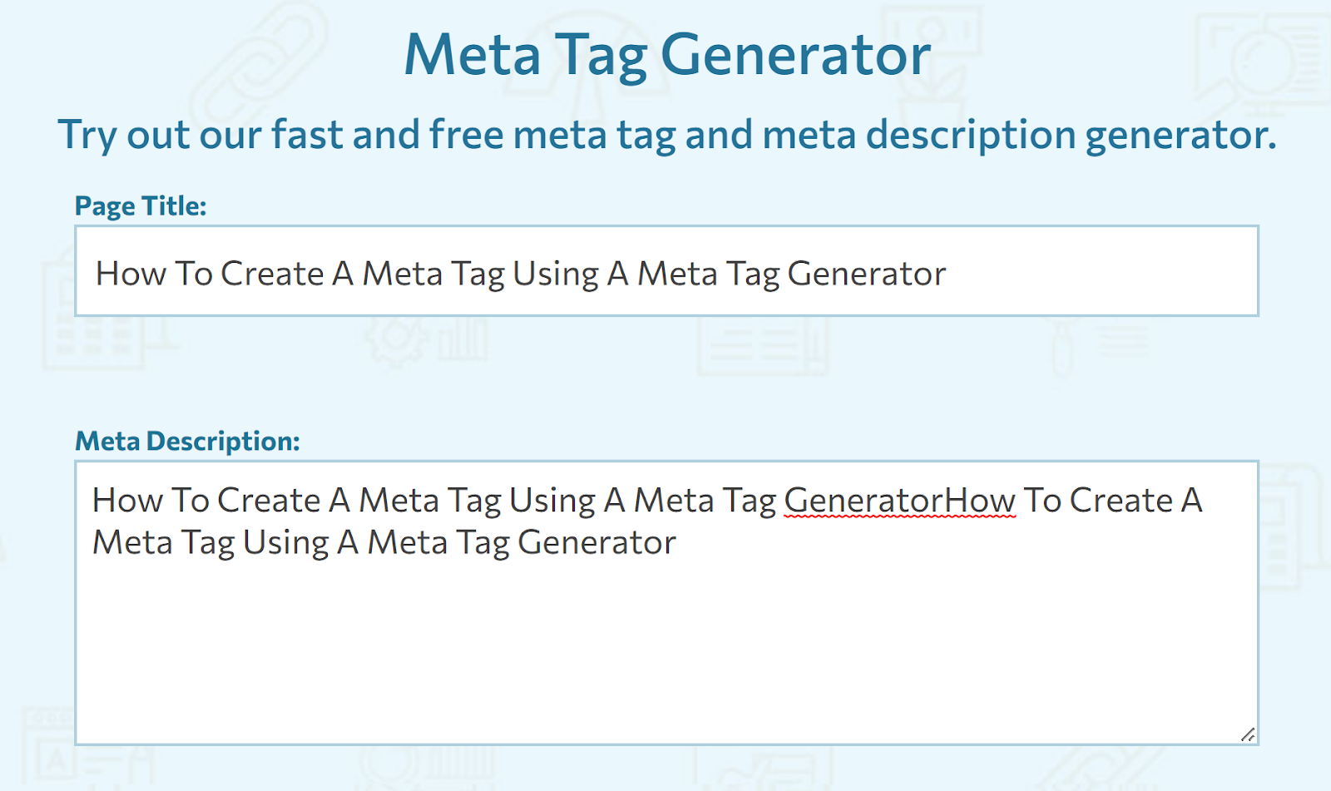Viewport: 1331px width, 791px height.
Task: Click inside the Page Title input field
Action: pyautogui.click(x=665, y=272)
